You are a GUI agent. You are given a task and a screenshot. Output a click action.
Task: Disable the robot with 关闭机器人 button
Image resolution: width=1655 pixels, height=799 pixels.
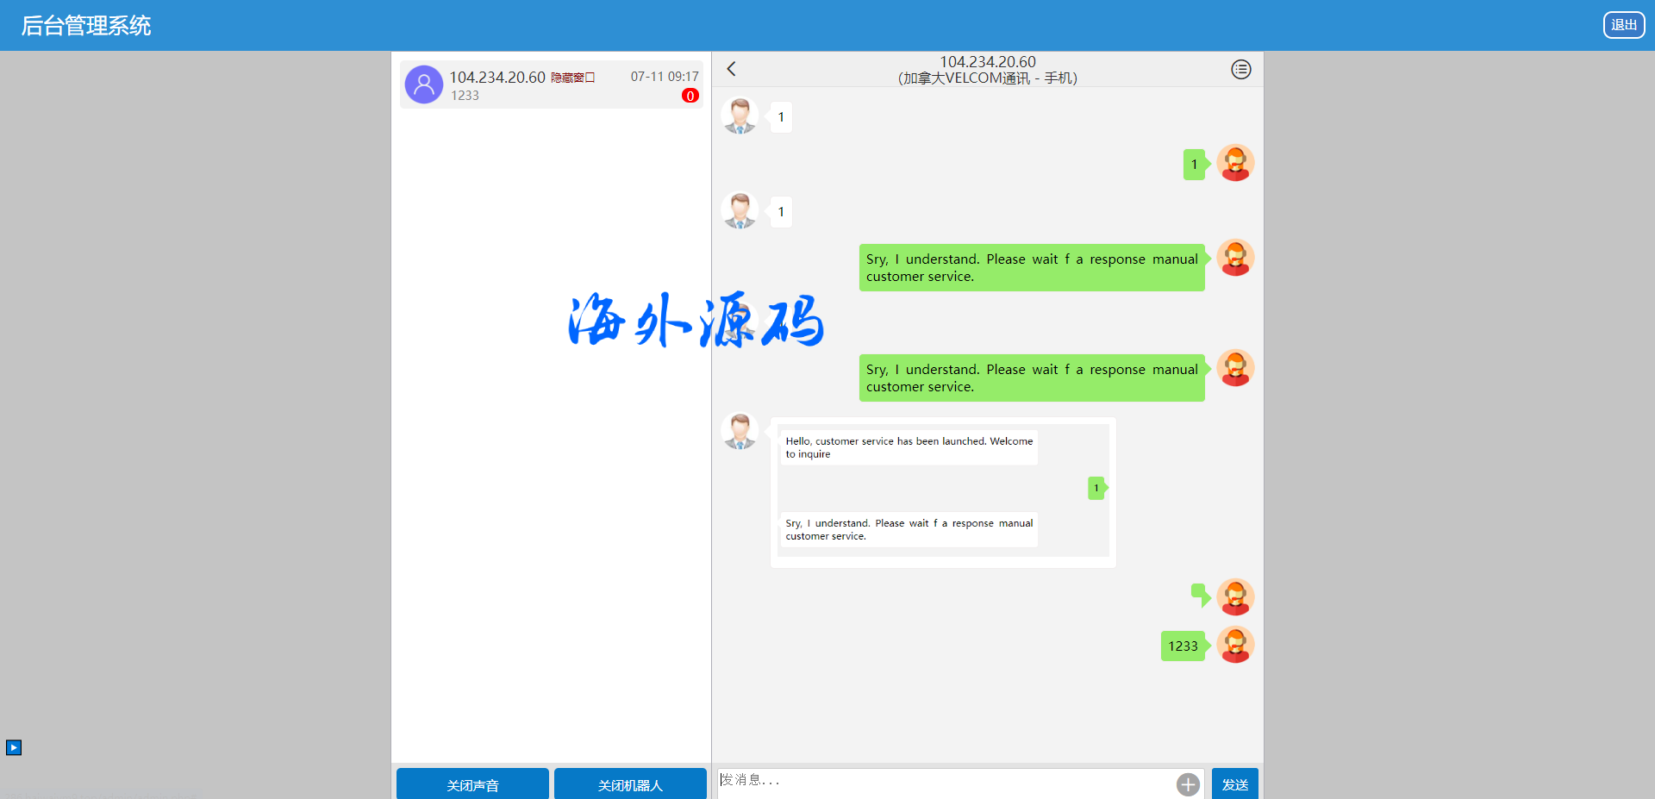630,784
